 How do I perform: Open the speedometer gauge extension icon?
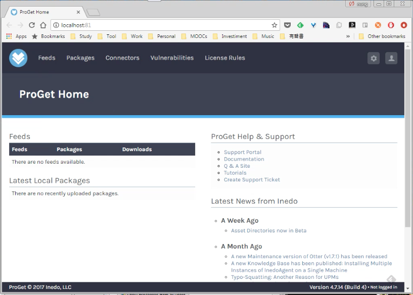[x=326, y=25]
